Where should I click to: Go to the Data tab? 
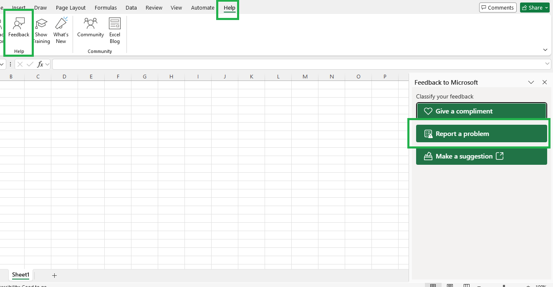click(131, 8)
